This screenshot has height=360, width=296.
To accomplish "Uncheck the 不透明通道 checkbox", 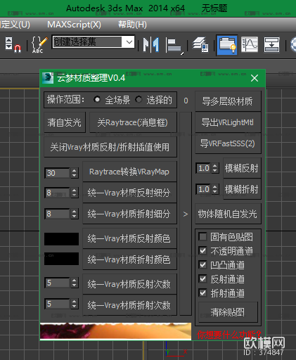I will point(202,251).
